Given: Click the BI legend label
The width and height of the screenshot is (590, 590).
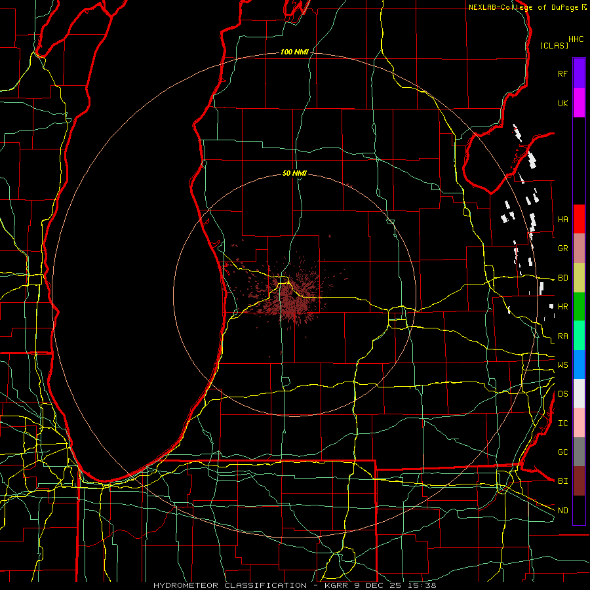Looking at the screenshot, I should tap(562, 481).
